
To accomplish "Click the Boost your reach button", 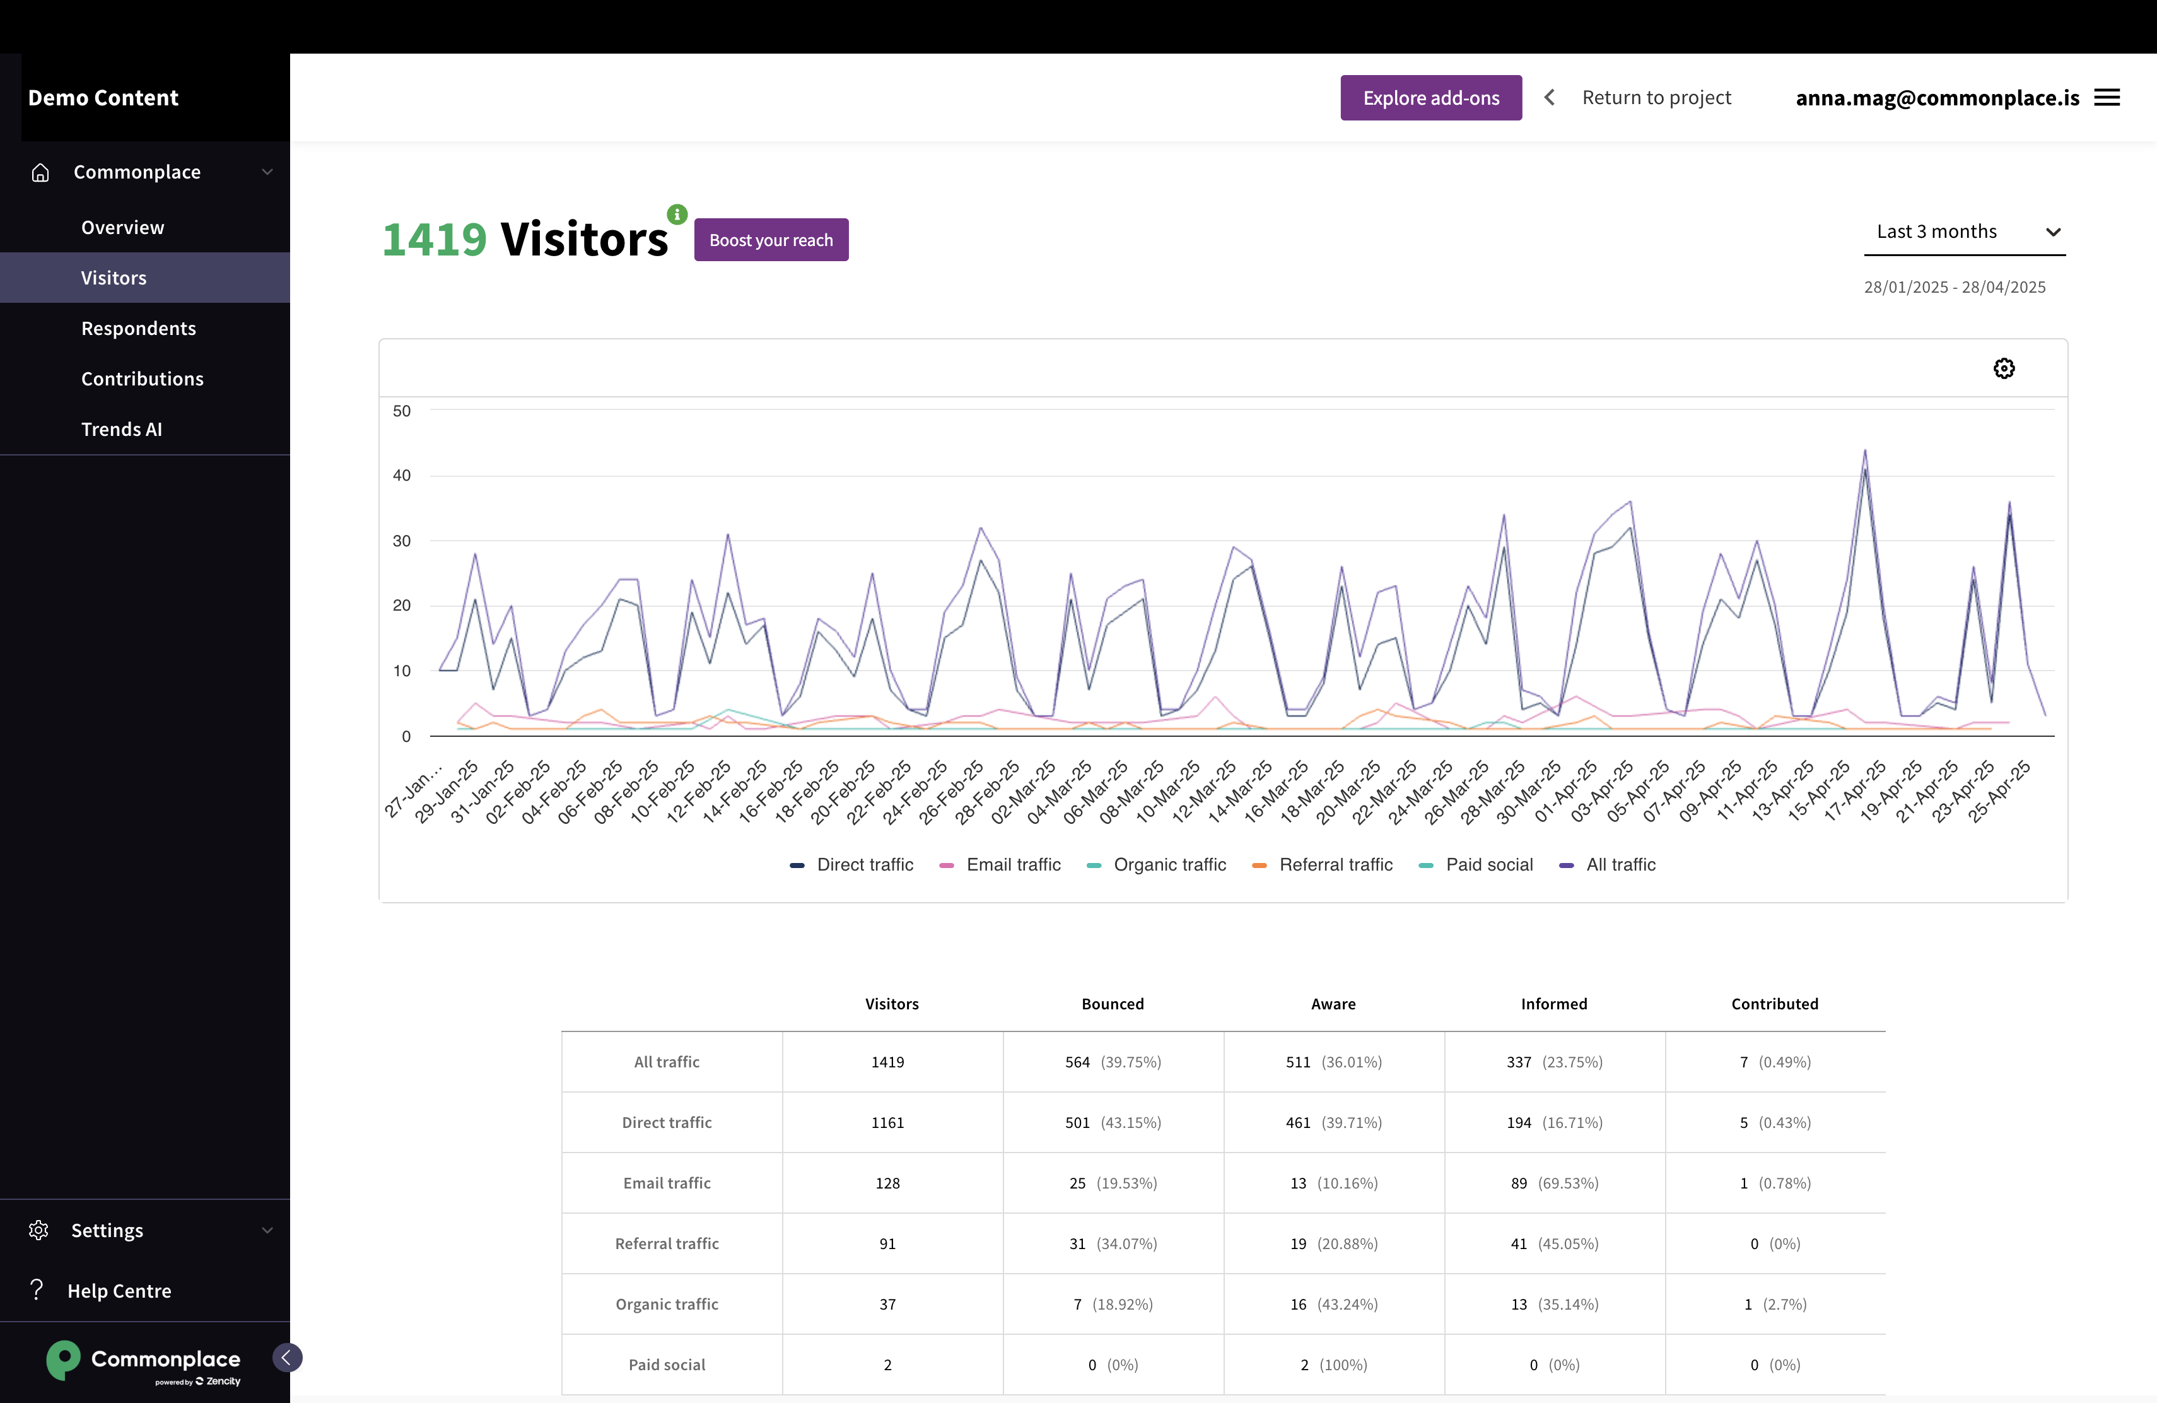I will click(770, 240).
